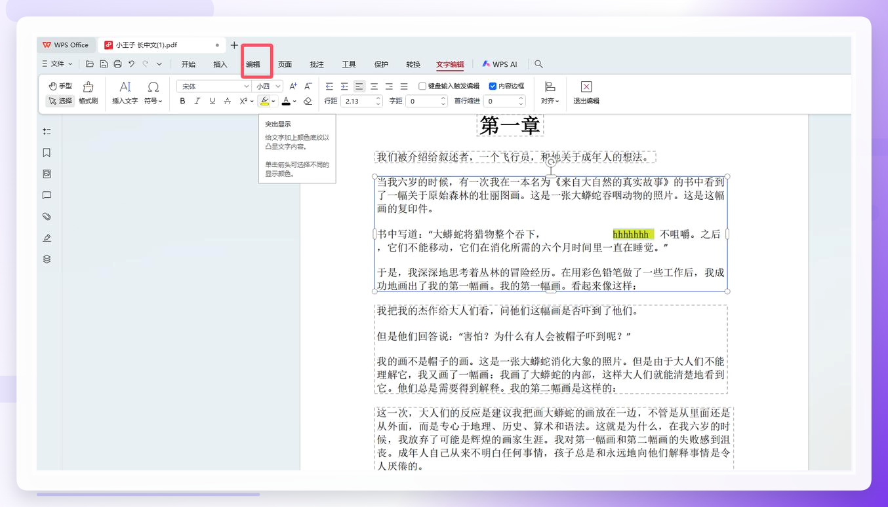Viewport: 888px width, 507px height.
Task: Apply the yellow highlight color
Action: [264, 101]
